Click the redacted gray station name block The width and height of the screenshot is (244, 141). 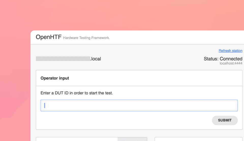click(x=63, y=59)
